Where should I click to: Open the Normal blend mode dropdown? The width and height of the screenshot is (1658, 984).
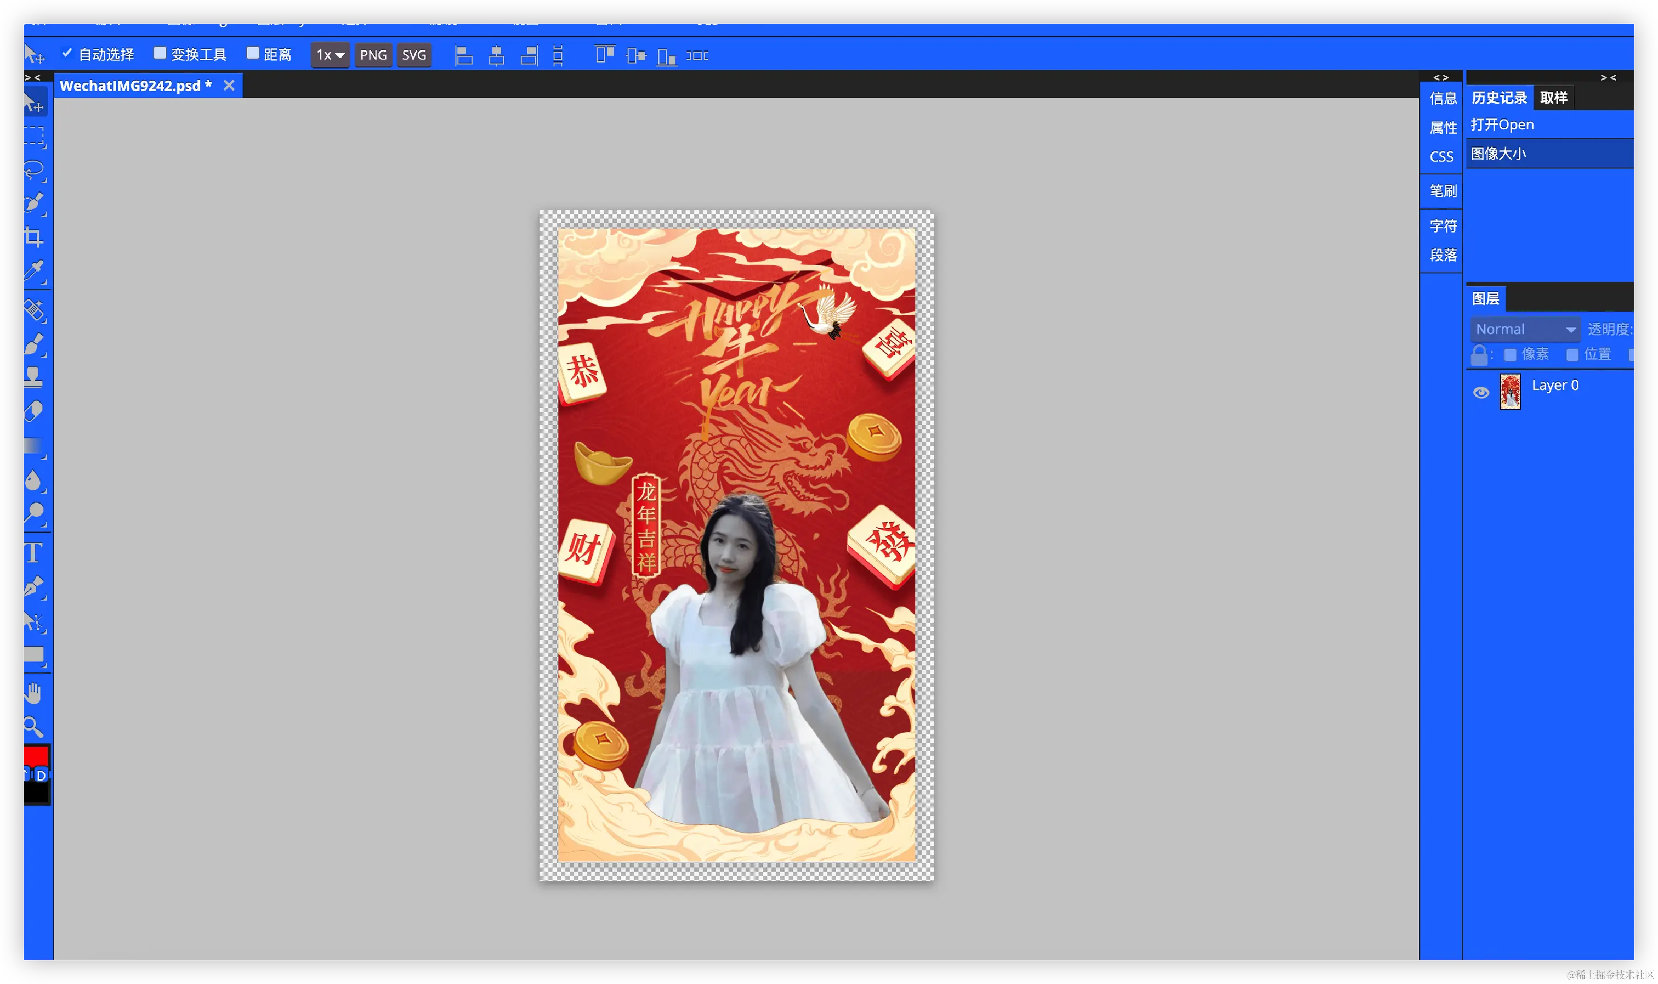tap(1525, 330)
